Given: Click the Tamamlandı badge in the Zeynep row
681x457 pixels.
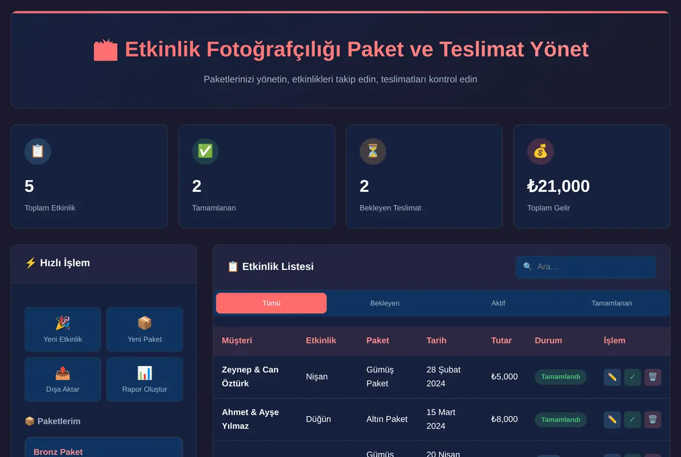Looking at the screenshot, I should pyautogui.click(x=561, y=377).
